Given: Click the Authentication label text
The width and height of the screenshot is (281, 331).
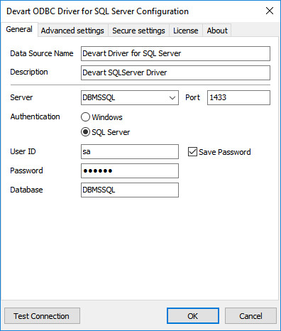Looking at the screenshot, I should click(x=35, y=116).
